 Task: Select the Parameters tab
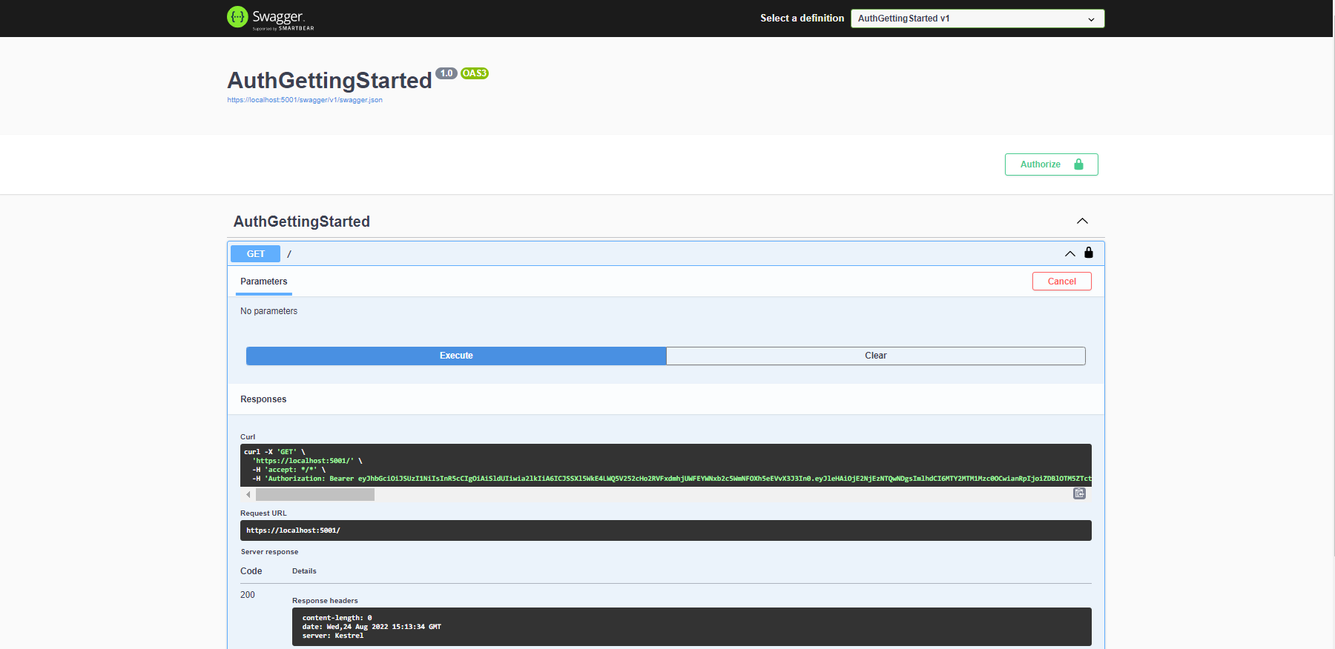click(x=264, y=282)
